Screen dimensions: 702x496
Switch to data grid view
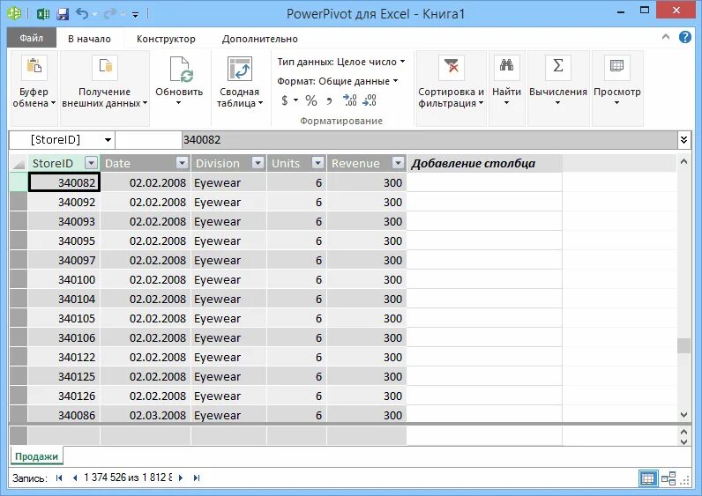[x=648, y=478]
